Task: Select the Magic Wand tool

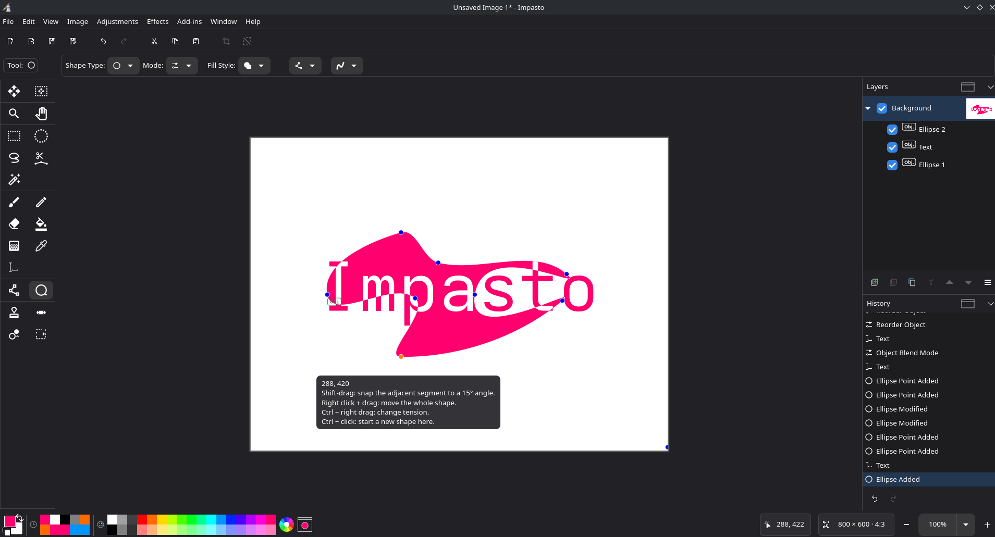Action: (x=14, y=180)
